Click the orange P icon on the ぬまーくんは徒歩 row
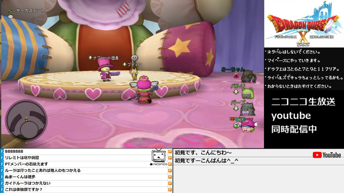This screenshot has width=344, height=193. click(x=170, y=177)
